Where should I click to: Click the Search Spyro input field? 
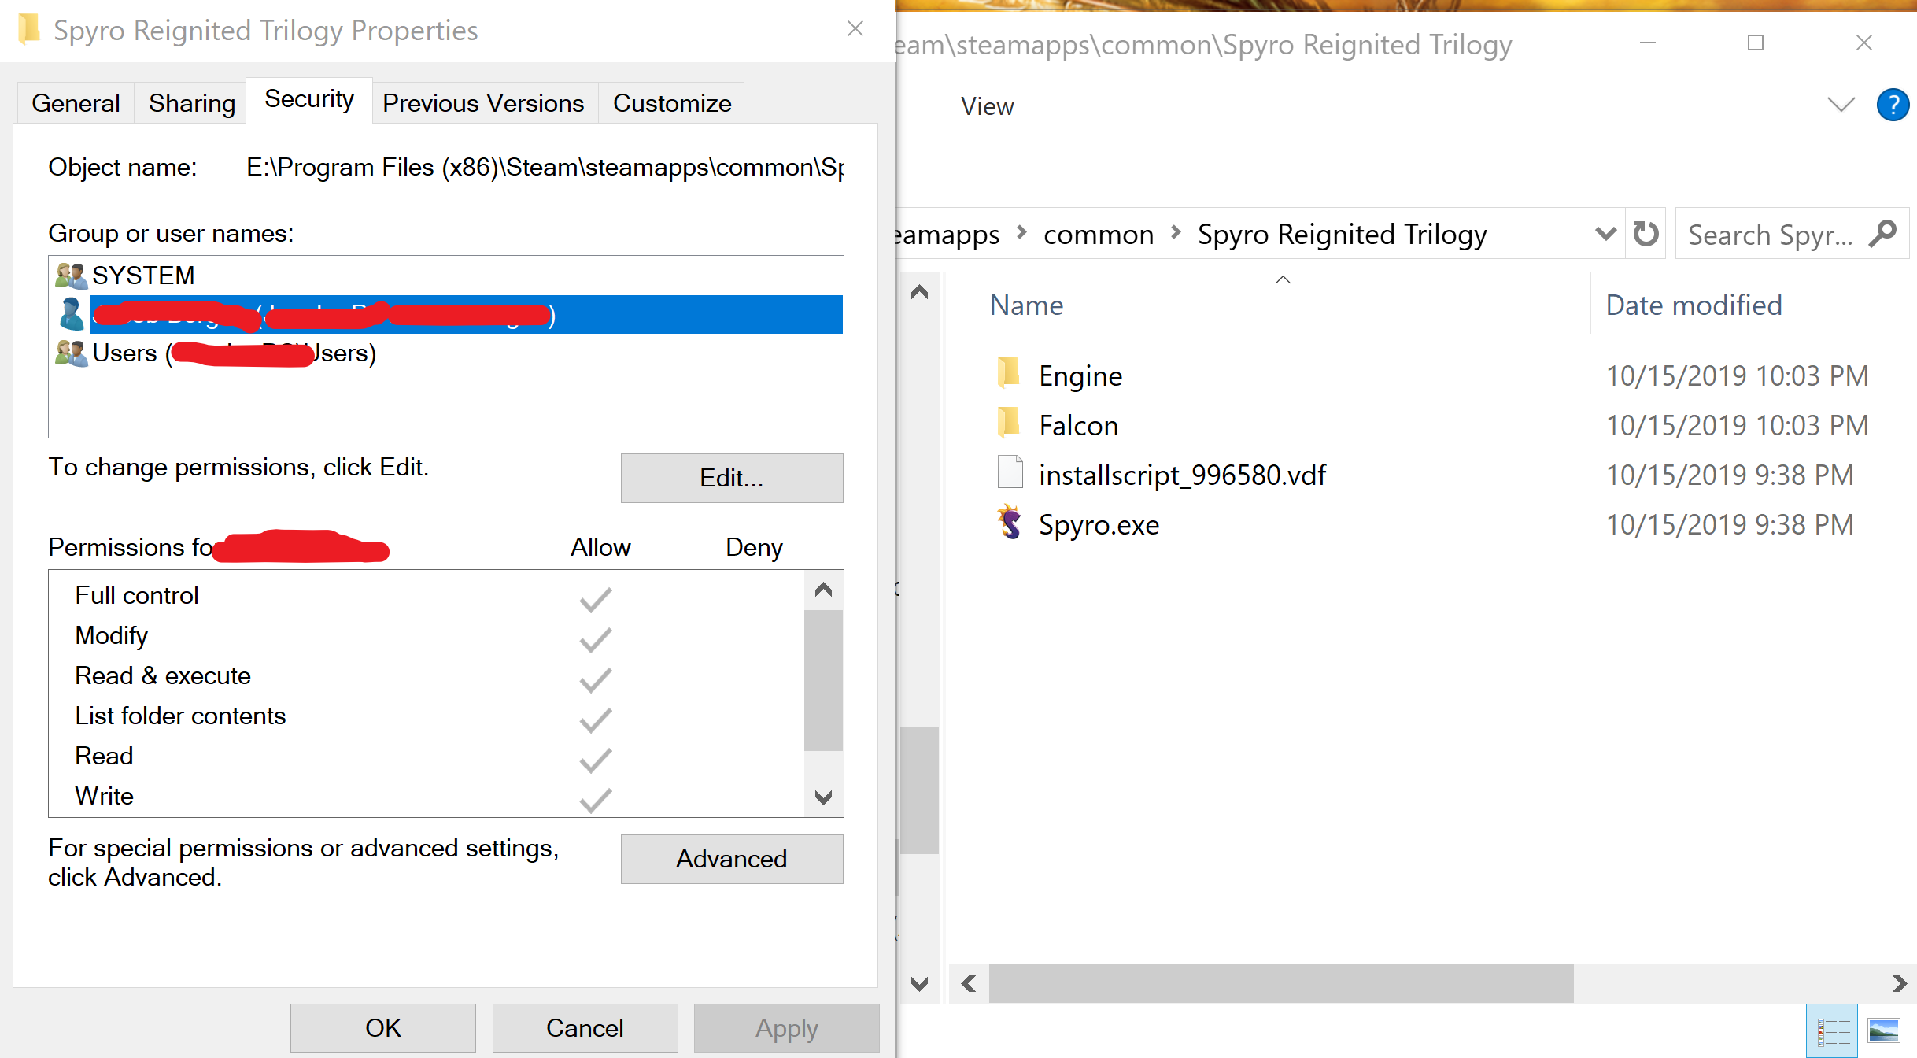pos(1771,235)
